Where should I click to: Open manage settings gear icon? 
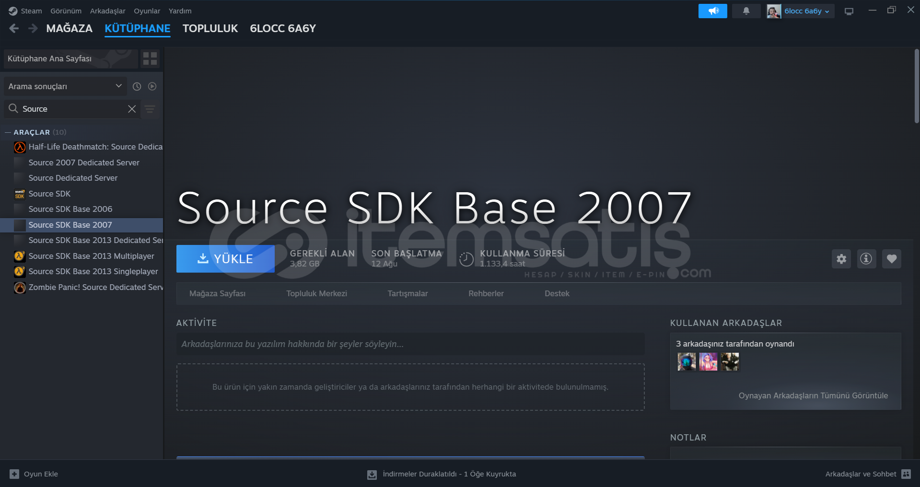(x=841, y=259)
